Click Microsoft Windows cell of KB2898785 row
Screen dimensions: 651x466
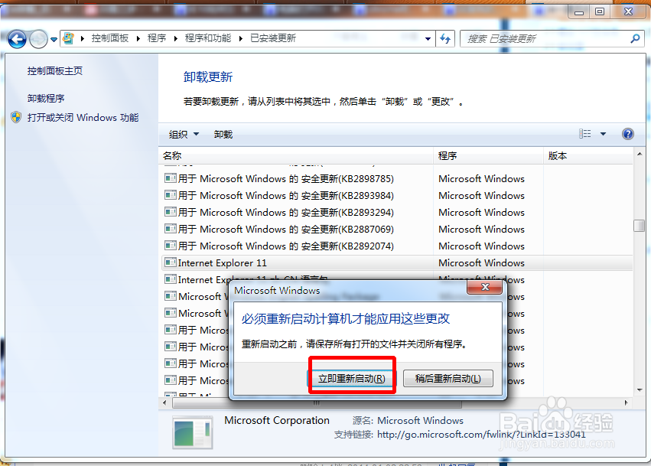[482, 179]
